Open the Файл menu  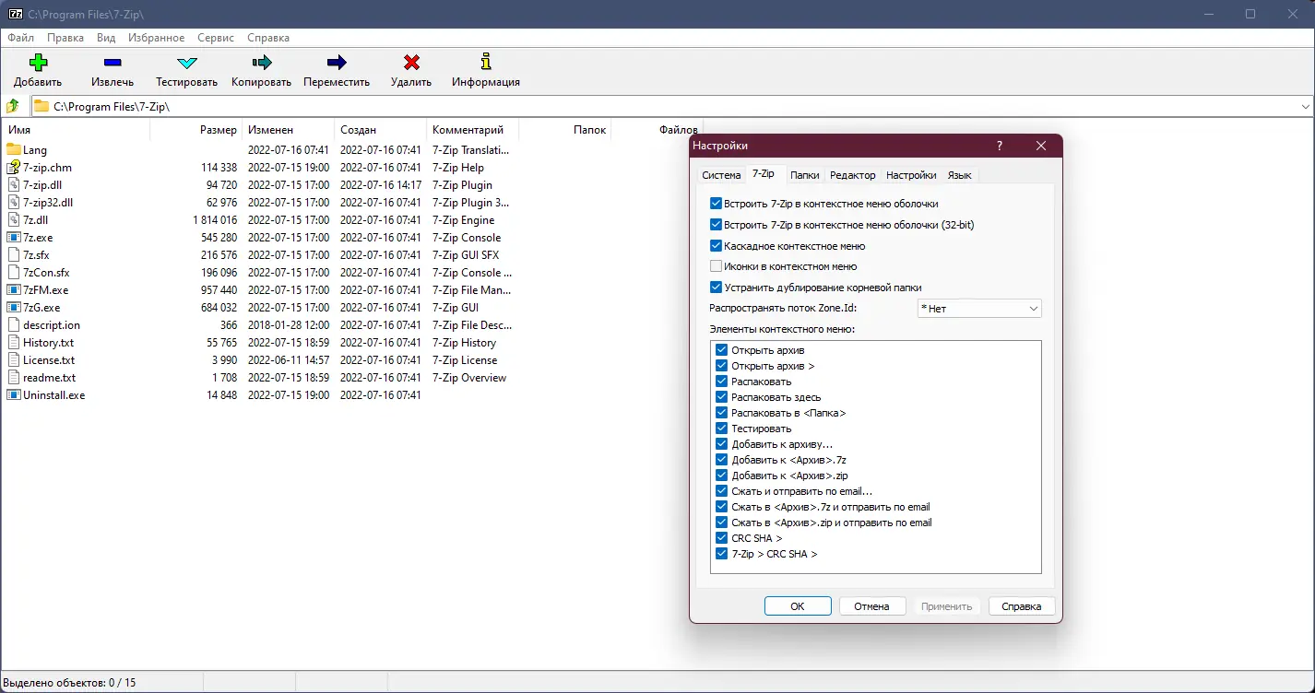click(x=21, y=38)
